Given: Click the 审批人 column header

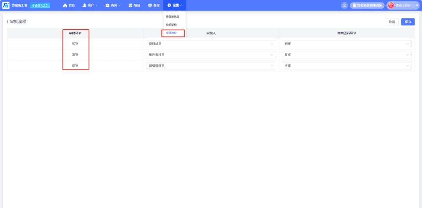Looking at the screenshot, I should [x=211, y=33].
